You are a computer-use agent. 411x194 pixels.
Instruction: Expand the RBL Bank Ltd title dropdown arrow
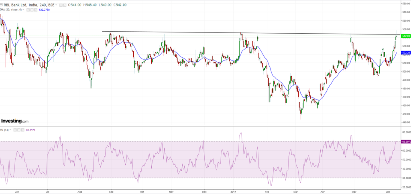coord(56,5)
